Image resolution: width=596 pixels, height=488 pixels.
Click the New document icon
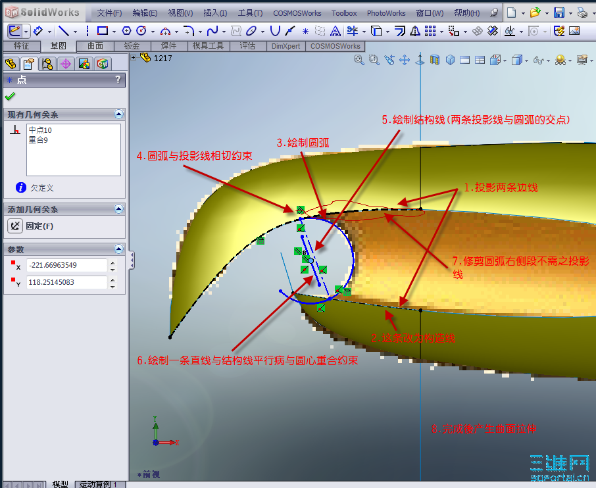point(511,12)
